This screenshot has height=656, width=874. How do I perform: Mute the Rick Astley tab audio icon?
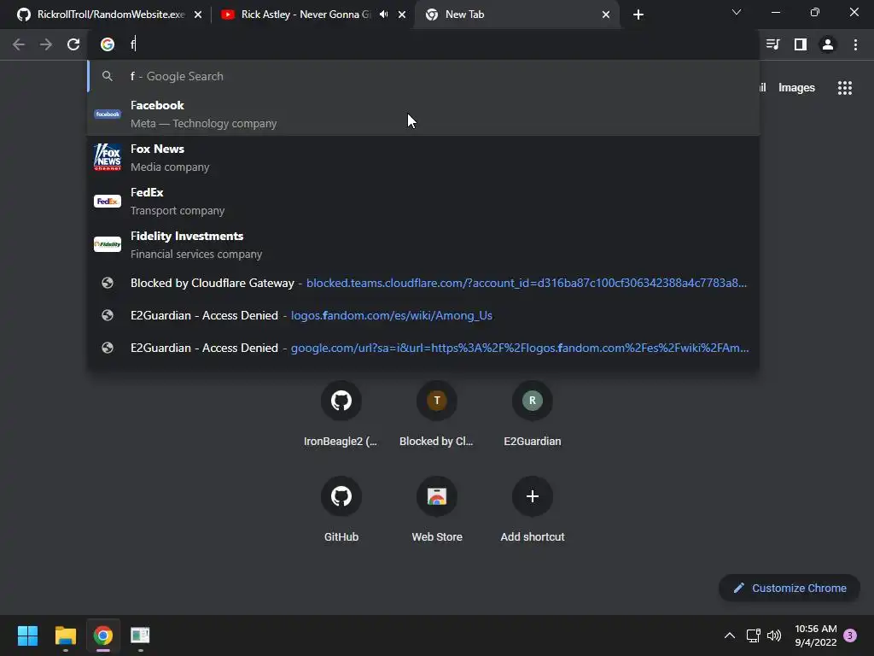(383, 14)
